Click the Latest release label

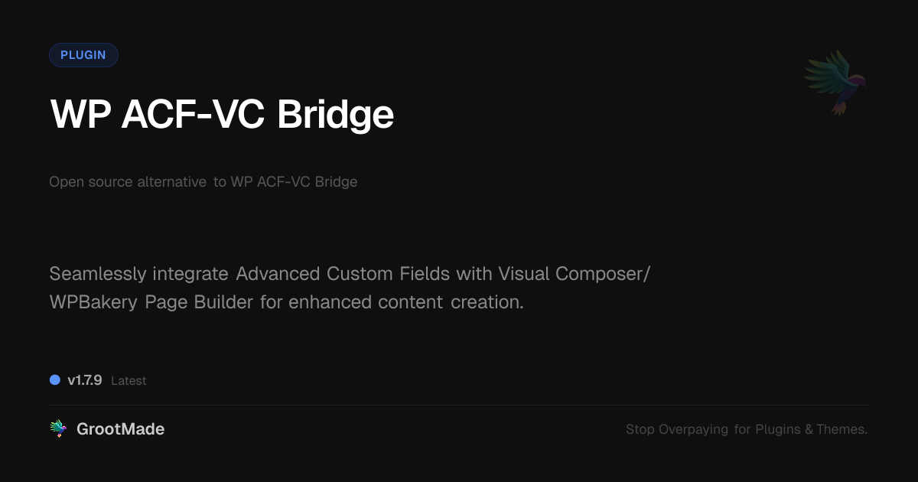[x=129, y=381]
